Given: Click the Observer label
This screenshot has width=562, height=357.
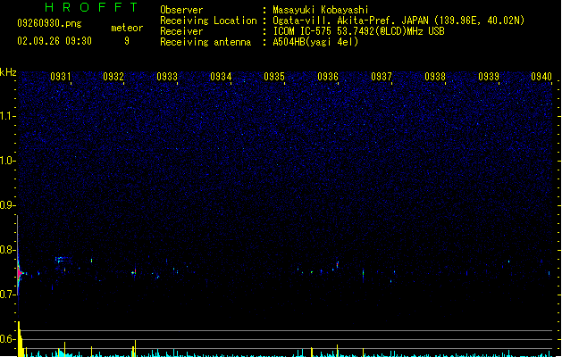Looking at the screenshot, I should coord(181,10).
